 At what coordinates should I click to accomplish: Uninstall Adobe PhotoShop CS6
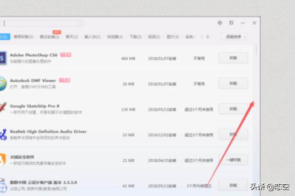[233, 57]
